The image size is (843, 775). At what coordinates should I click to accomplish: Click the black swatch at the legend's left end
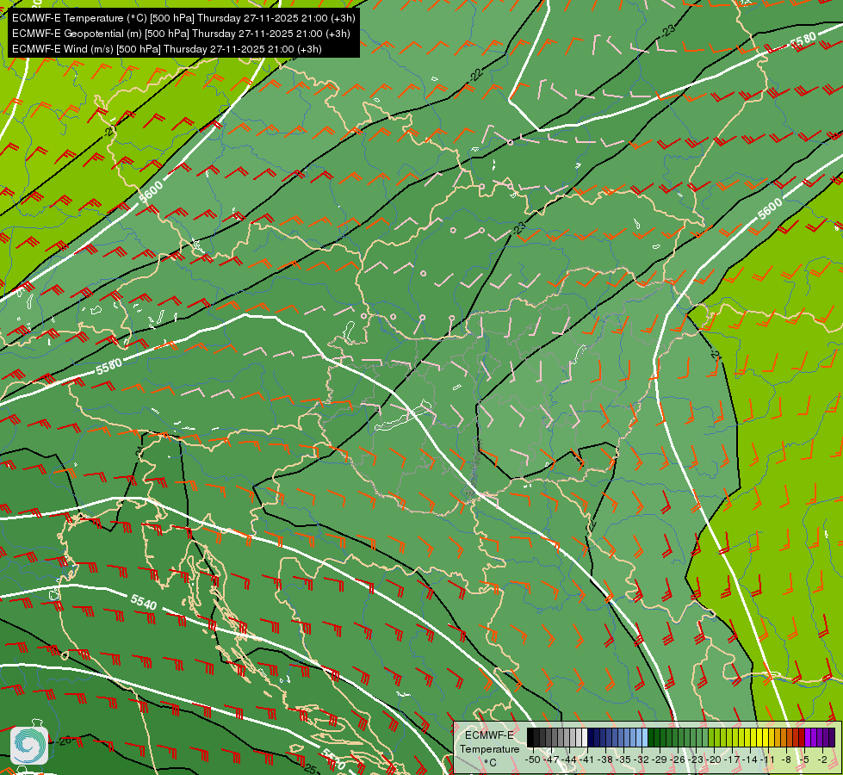click(530, 737)
